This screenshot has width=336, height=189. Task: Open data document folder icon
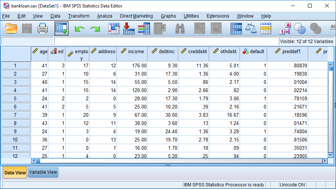tap(11, 28)
